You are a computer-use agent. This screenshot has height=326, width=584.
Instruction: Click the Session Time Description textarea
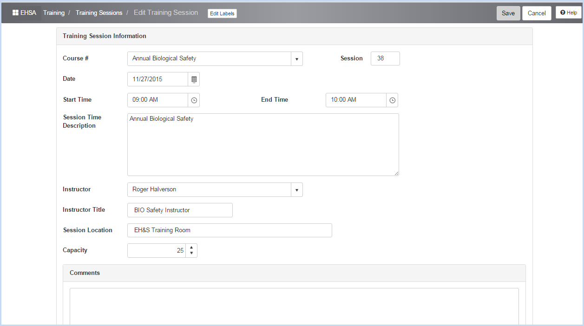click(263, 145)
